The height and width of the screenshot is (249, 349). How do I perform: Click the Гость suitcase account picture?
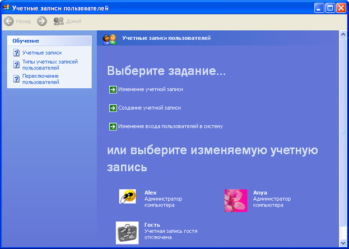point(127,233)
